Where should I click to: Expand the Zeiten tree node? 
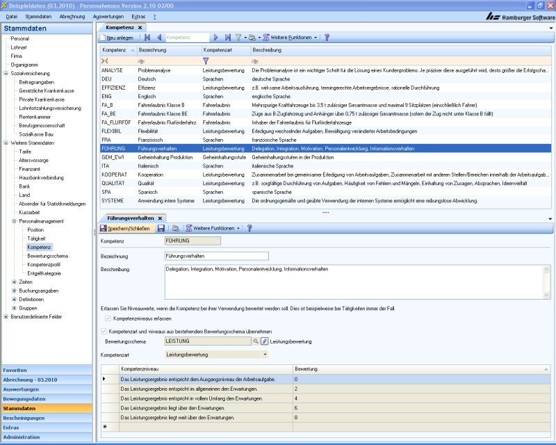pos(14,282)
